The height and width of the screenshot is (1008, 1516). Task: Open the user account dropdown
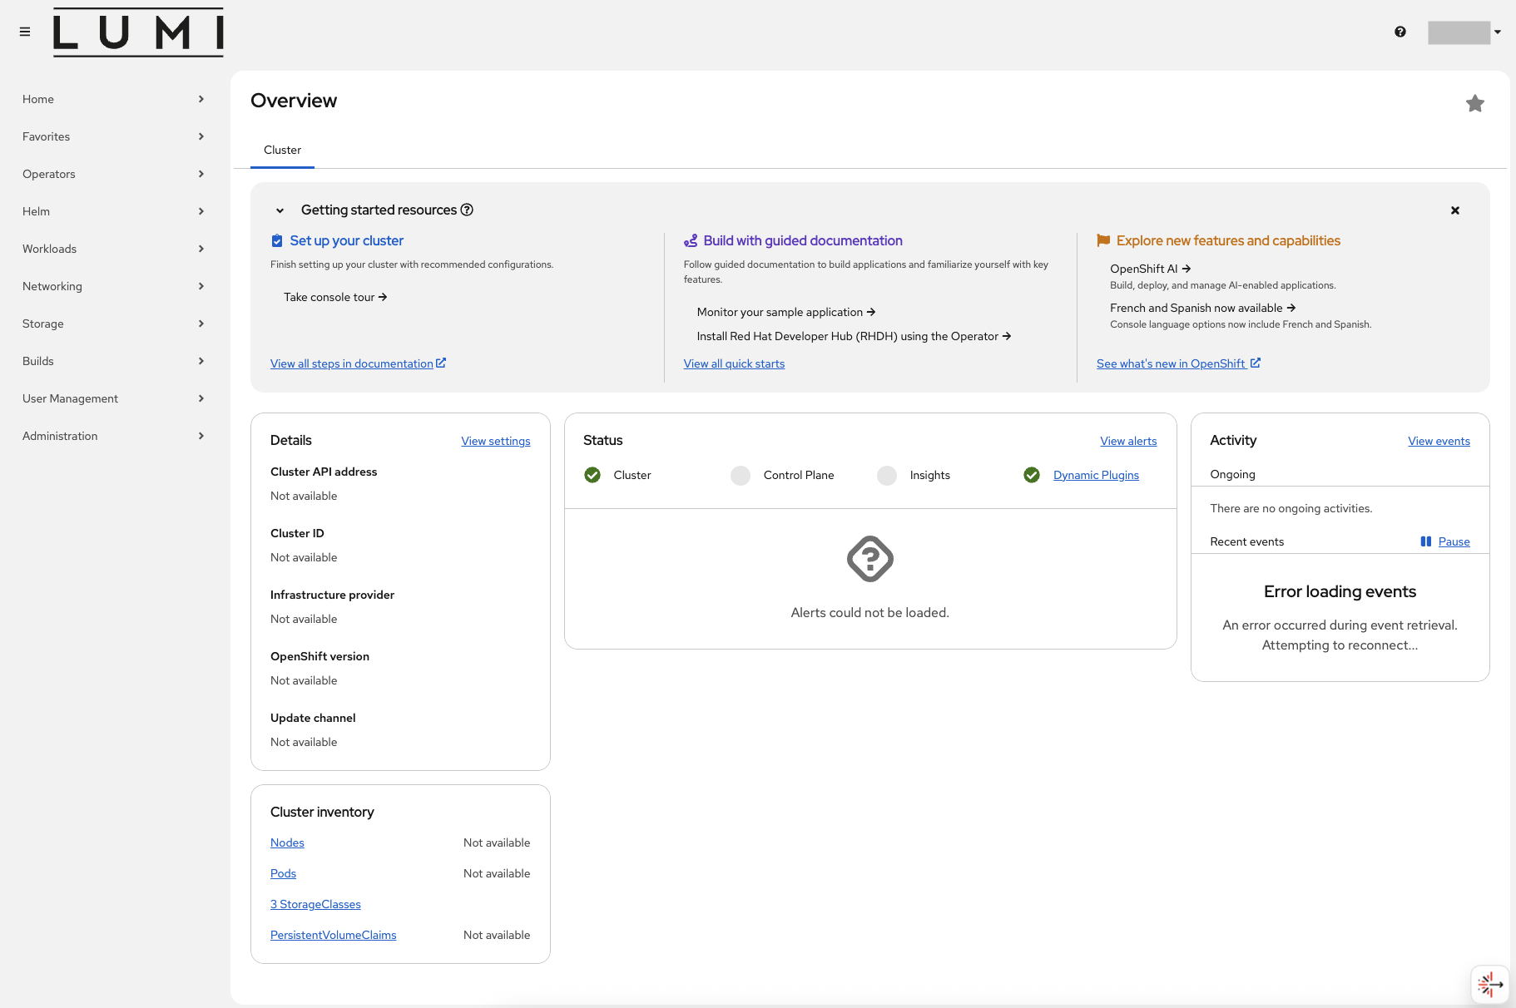pos(1464,32)
